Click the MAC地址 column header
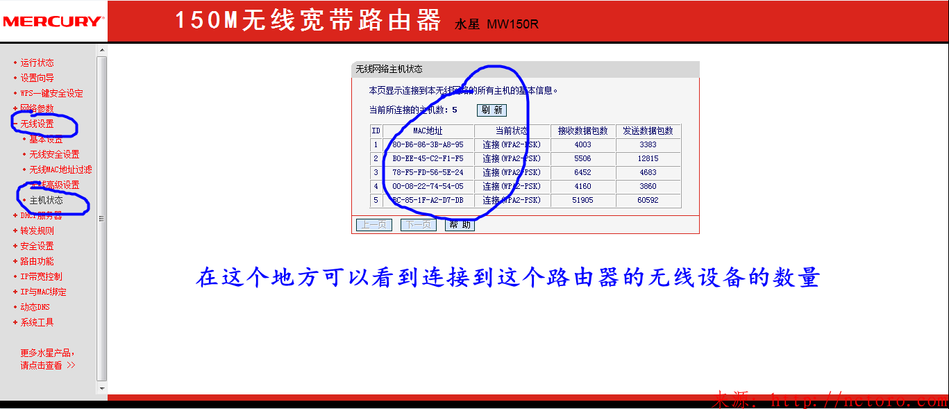 [428, 131]
